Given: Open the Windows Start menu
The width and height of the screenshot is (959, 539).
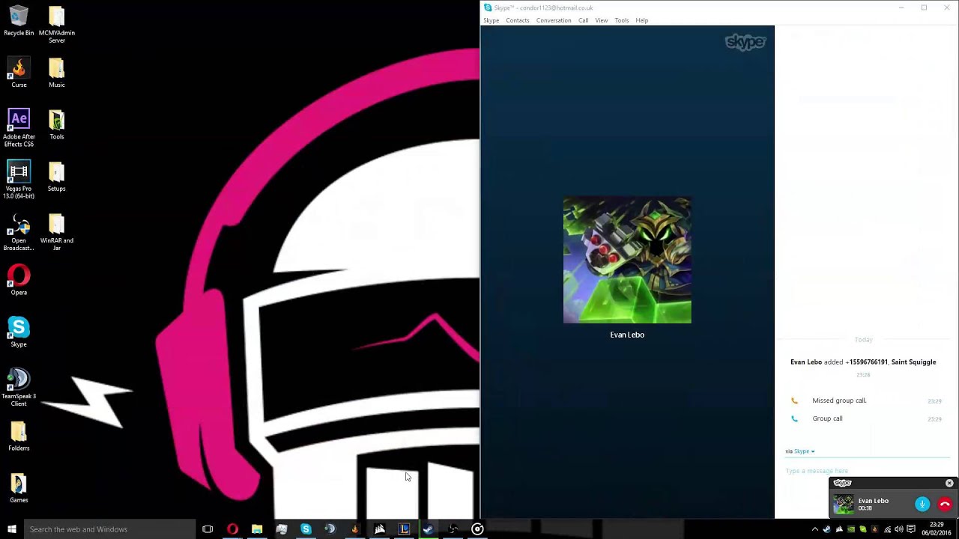Looking at the screenshot, I should 11,529.
